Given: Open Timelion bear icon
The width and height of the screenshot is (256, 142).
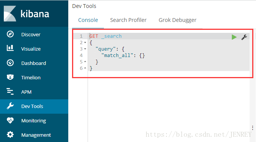Looking at the screenshot, I should click(10, 77).
